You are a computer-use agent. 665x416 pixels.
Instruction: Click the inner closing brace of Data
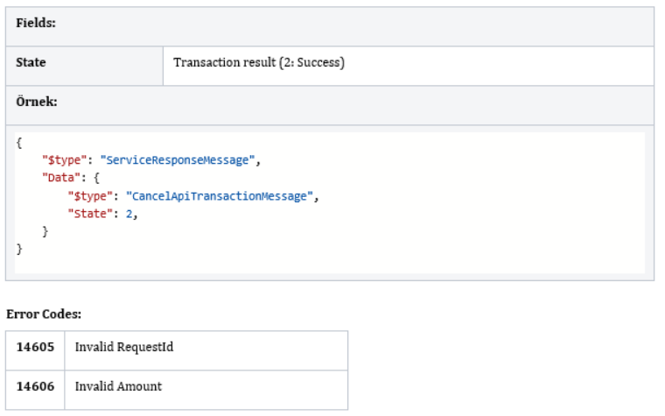45,232
